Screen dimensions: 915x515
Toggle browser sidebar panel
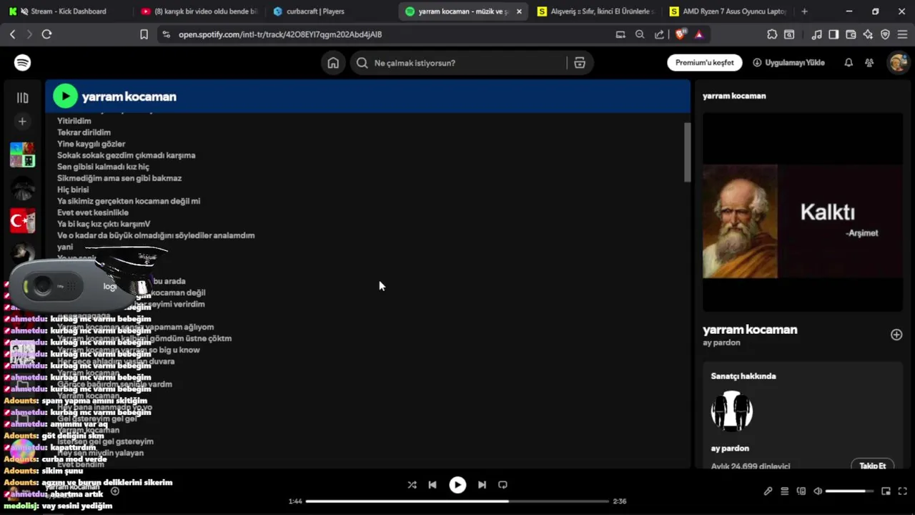[x=834, y=34]
